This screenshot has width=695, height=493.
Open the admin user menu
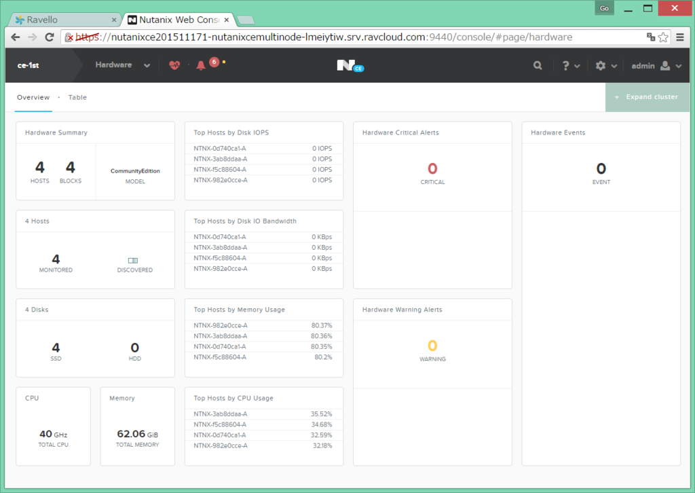click(656, 66)
